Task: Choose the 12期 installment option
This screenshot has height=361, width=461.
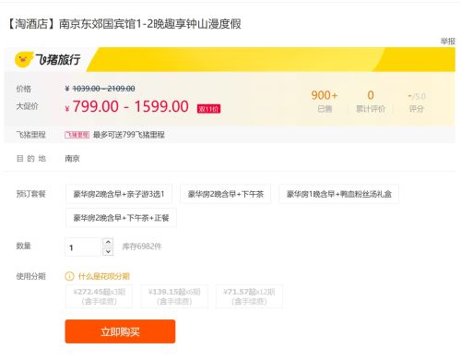Action: tap(249, 296)
